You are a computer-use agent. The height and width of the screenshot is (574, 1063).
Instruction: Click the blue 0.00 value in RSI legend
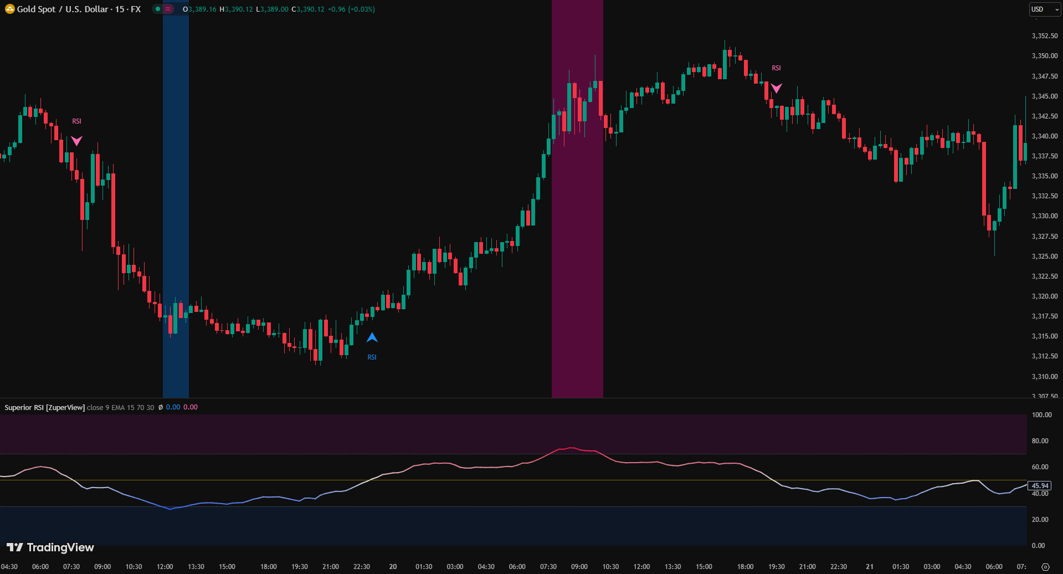173,407
